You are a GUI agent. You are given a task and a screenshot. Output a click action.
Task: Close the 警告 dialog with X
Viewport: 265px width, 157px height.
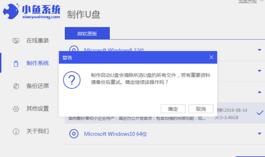point(211,57)
